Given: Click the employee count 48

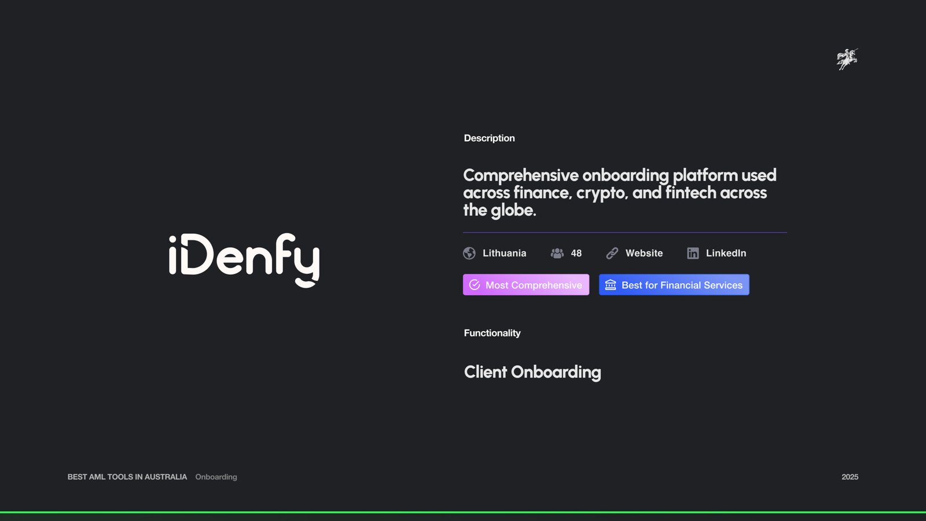Looking at the screenshot, I should point(576,253).
